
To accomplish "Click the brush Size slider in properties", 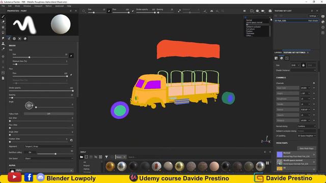I will point(40,57).
